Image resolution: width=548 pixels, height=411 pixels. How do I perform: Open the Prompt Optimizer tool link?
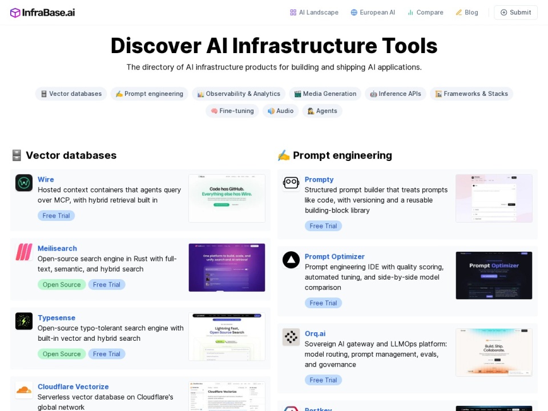click(x=335, y=256)
